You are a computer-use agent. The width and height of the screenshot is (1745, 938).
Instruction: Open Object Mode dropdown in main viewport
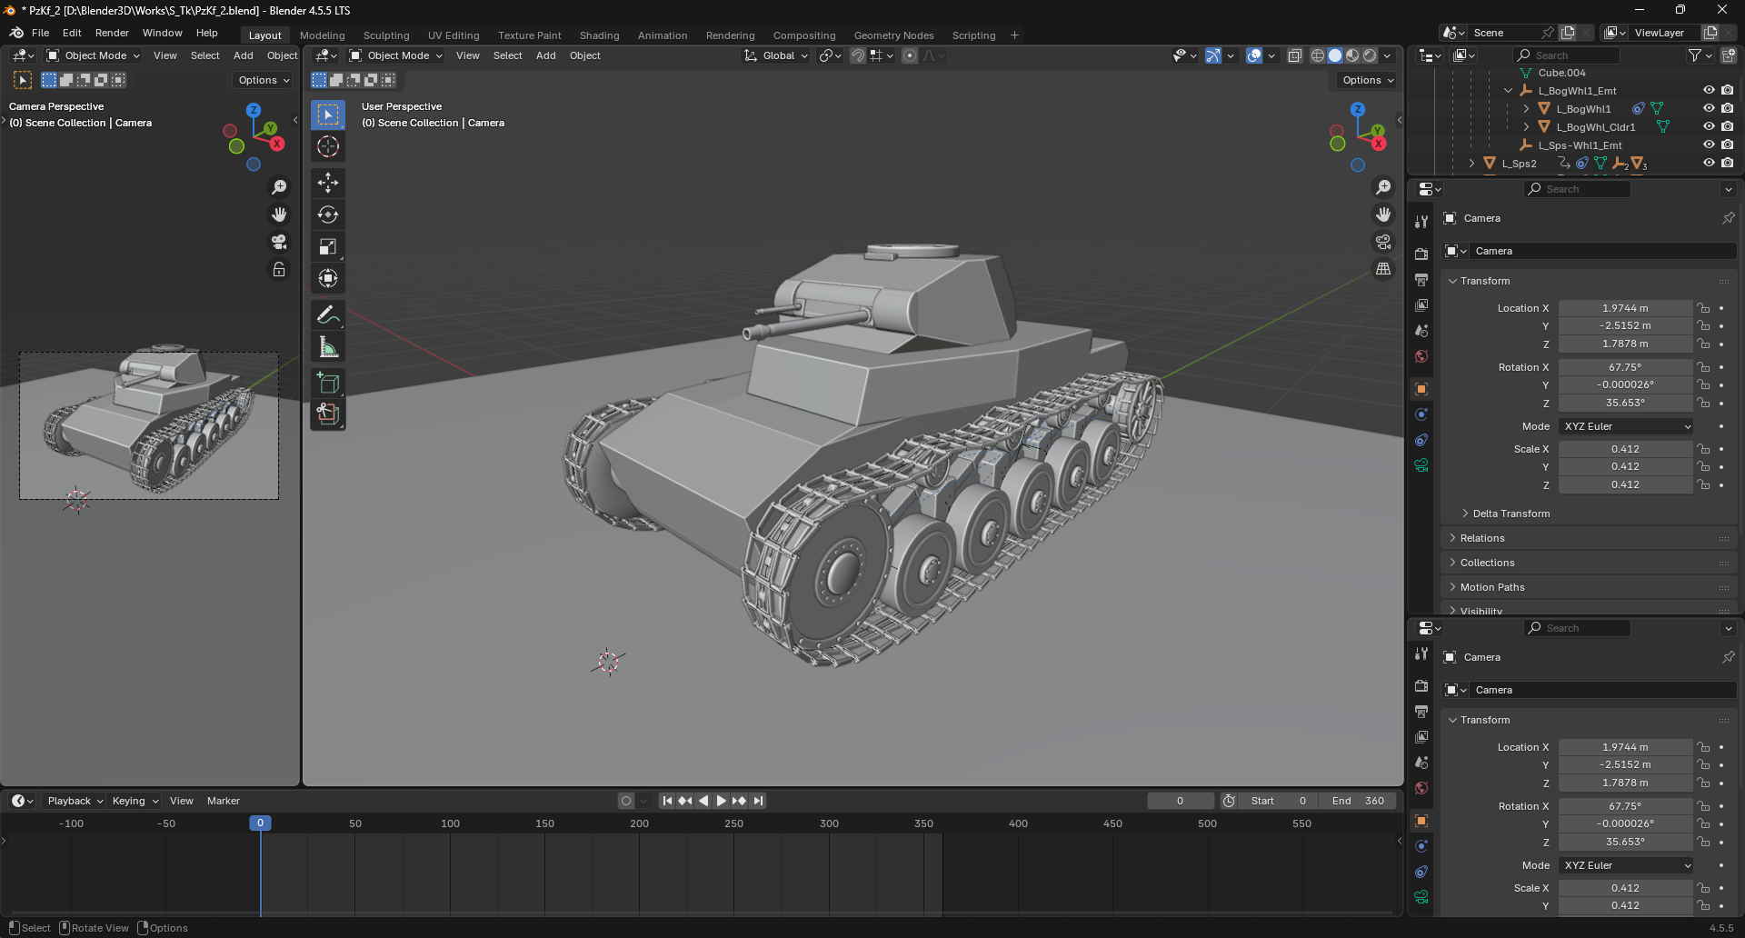coord(396,55)
